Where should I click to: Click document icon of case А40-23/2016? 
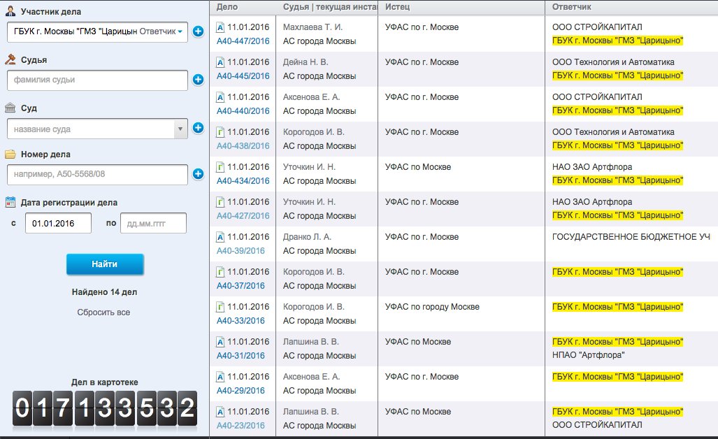click(220, 412)
